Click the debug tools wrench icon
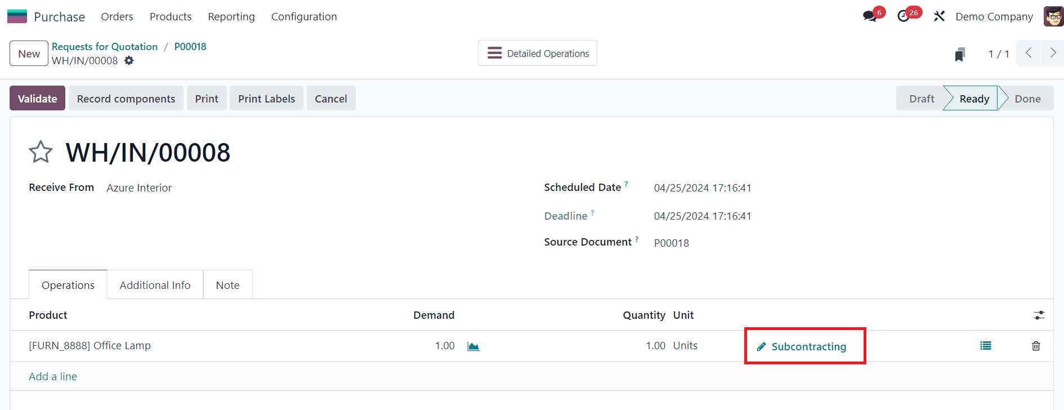The image size is (1064, 410). click(x=939, y=16)
